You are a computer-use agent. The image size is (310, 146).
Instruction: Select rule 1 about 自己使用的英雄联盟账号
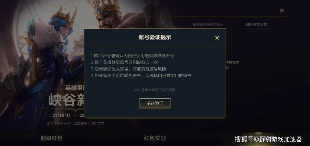click(133, 55)
